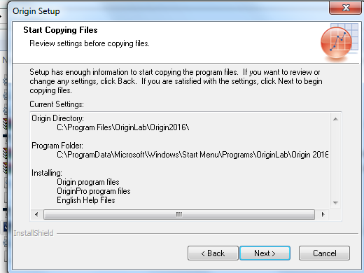Screen dimensions: 364x273
Task: Go back using the Back button
Action: (213, 253)
